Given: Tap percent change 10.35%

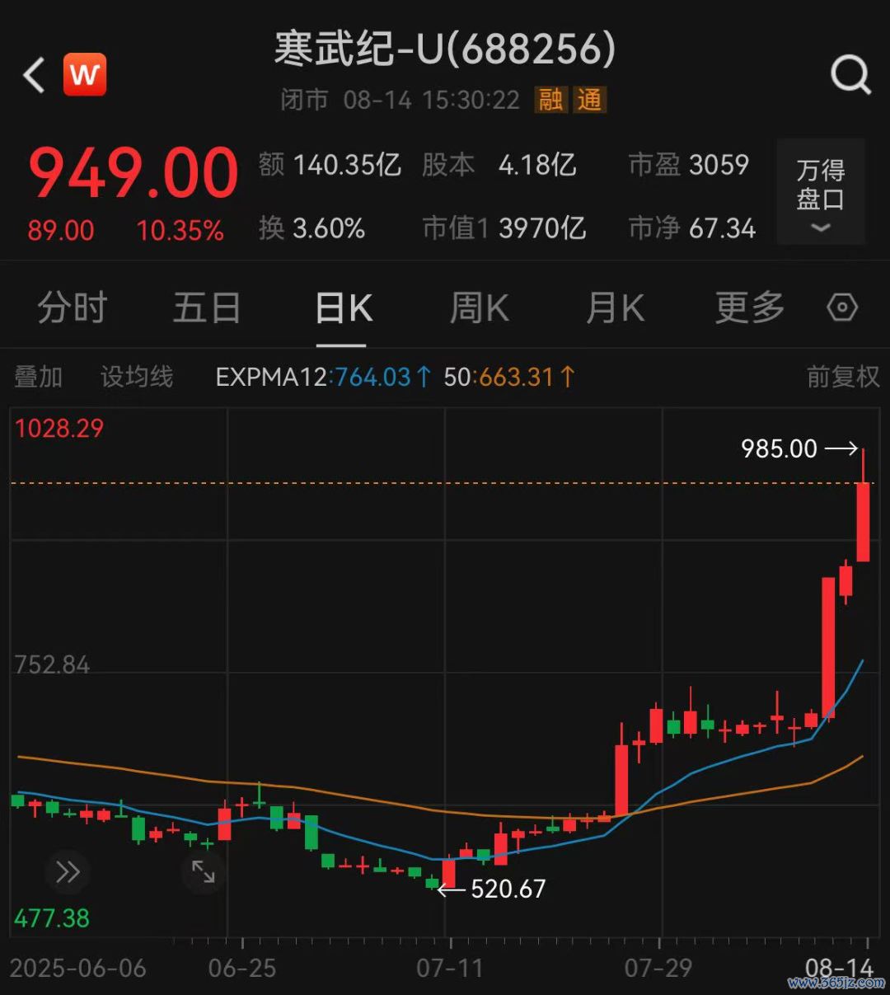Looking at the screenshot, I should pyautogui.click(x=180, y=230).
